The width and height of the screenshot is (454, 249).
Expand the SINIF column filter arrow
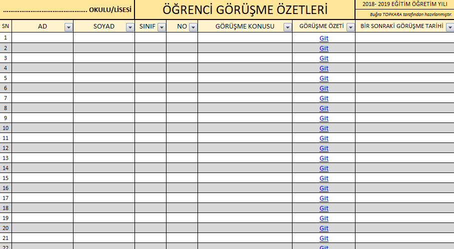161,27
